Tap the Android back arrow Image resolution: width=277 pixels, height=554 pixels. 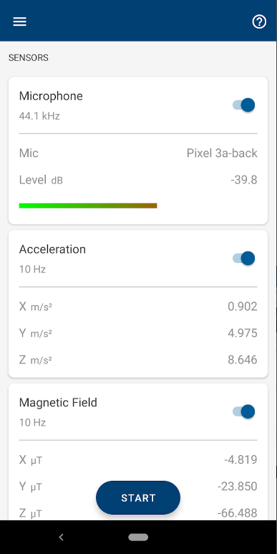(61, 537)
